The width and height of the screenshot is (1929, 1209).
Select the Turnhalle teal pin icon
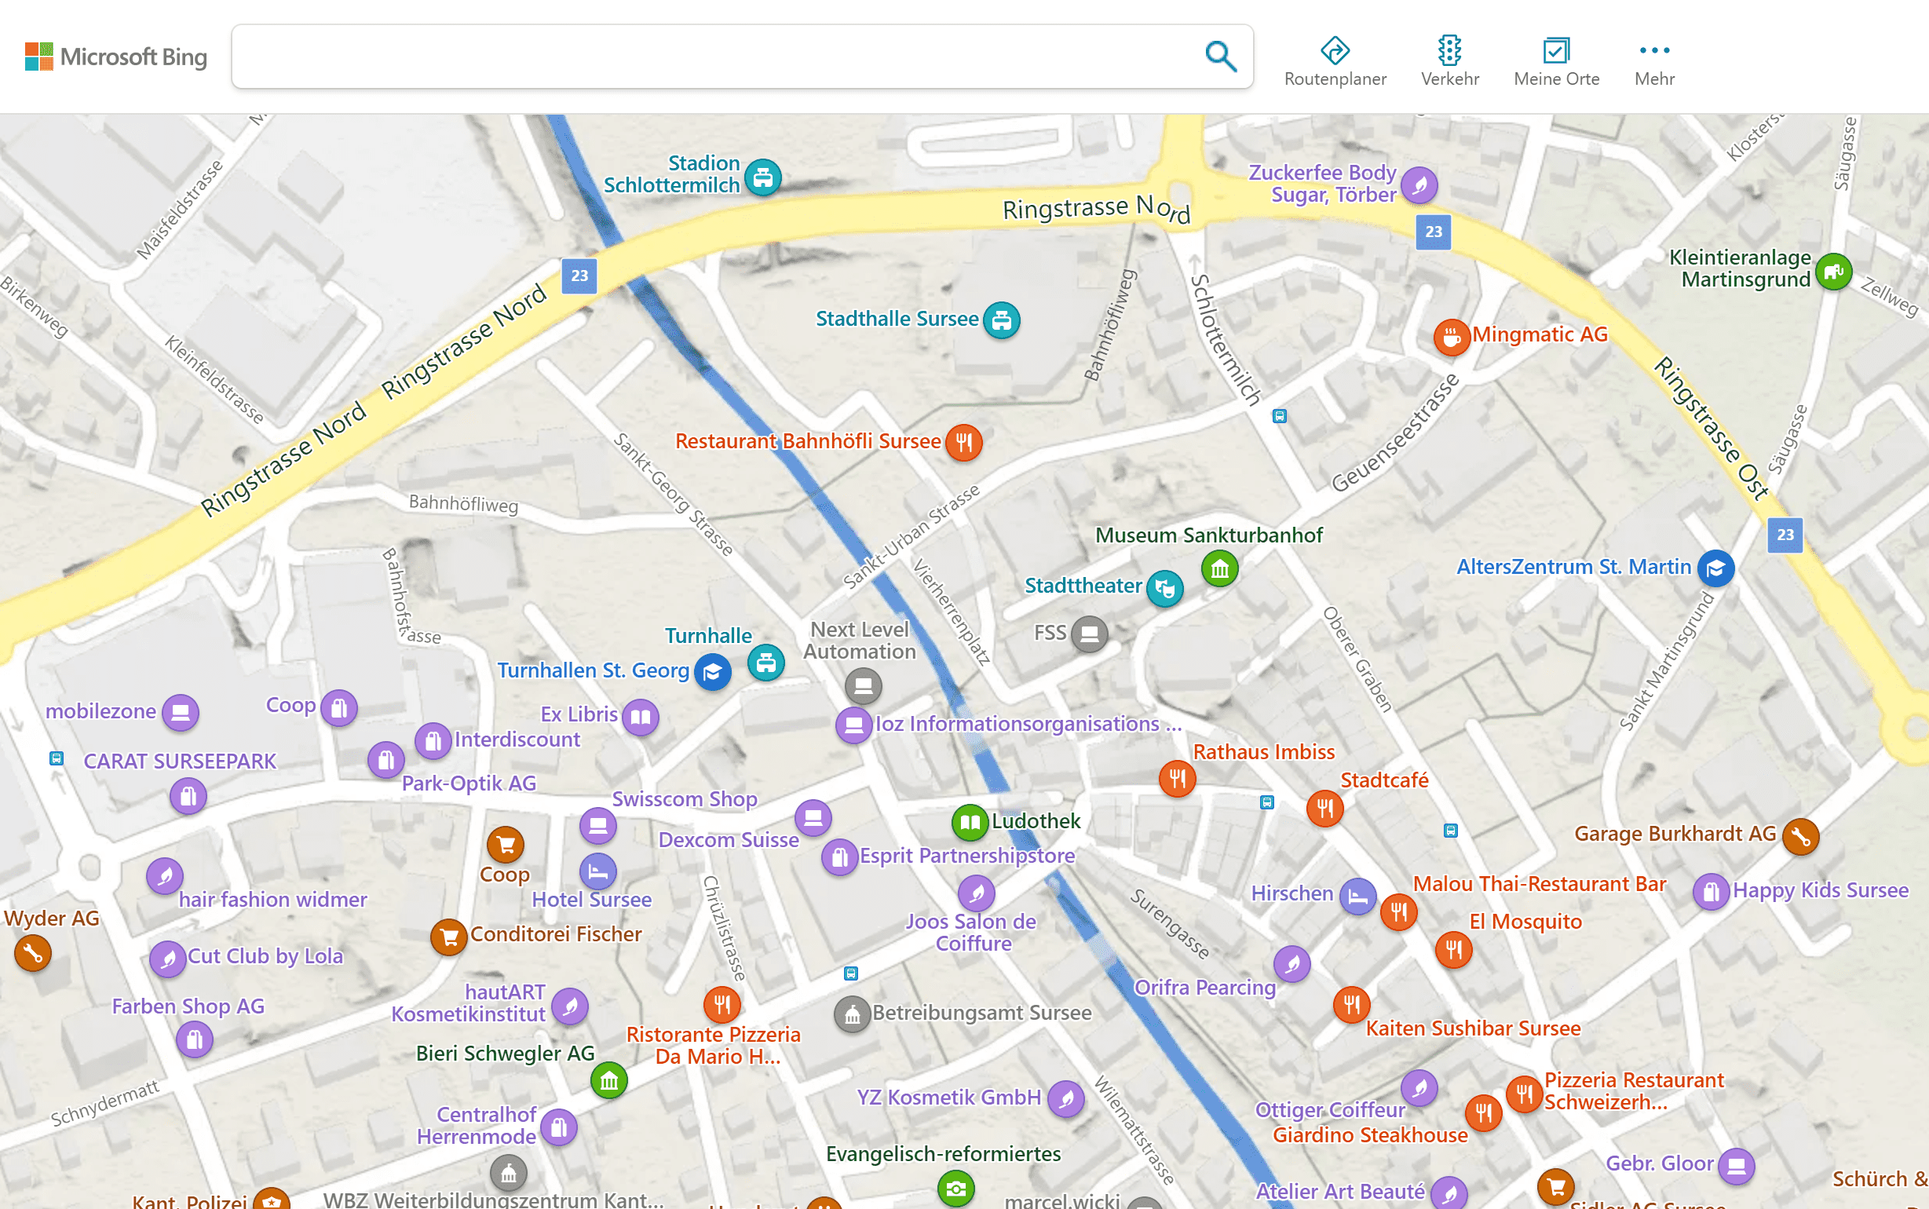click(765, 663)
